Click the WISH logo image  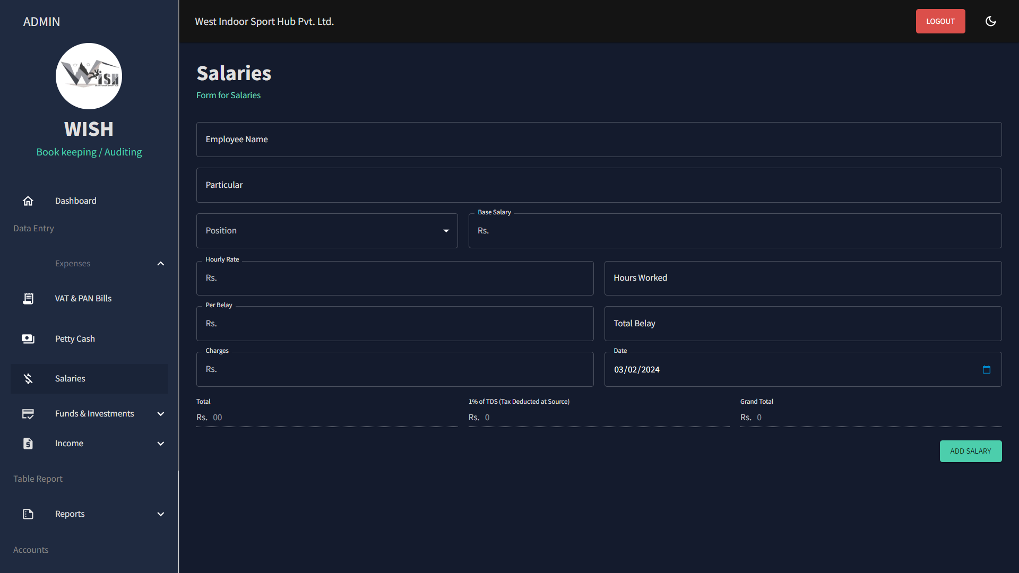pyautogui.click(x=89, y=76)
